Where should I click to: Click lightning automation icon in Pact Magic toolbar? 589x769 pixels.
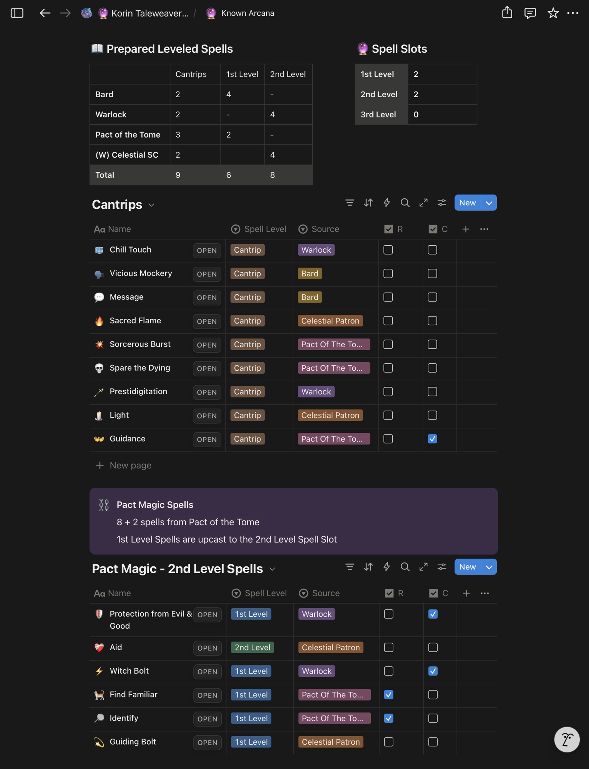[x=387, y=567]
